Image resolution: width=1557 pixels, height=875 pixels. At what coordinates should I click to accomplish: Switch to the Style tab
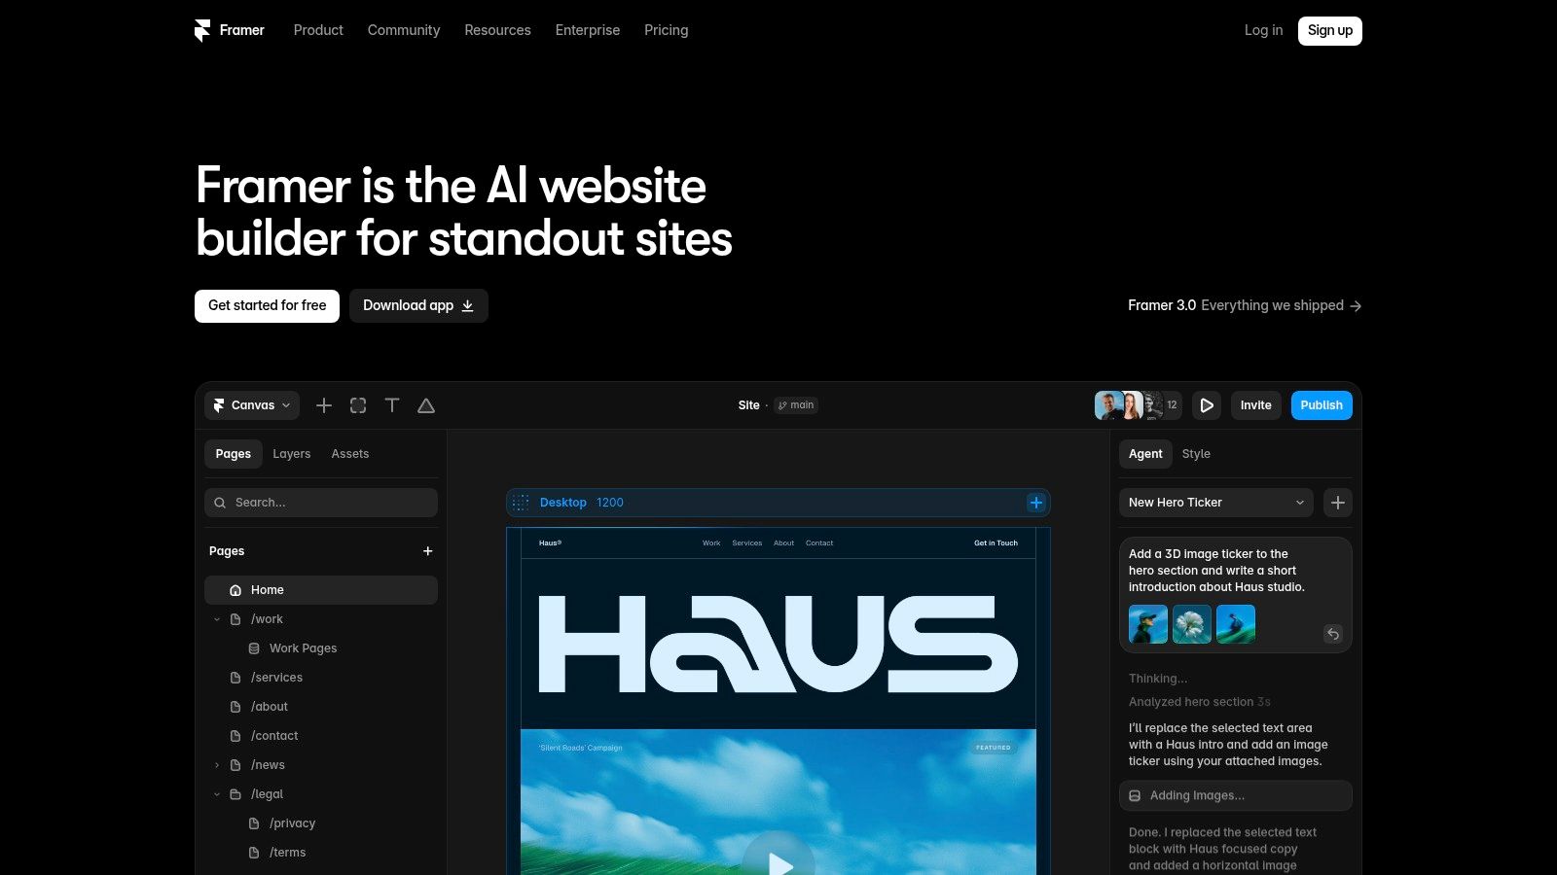(1196, 454)
